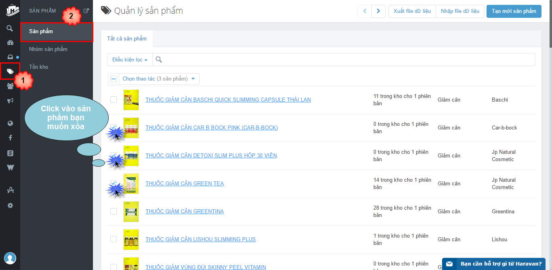Screen dimensions: 552x270
Task: Open the promotions megaphone icon in sidebar
Action: pos(10,101)
